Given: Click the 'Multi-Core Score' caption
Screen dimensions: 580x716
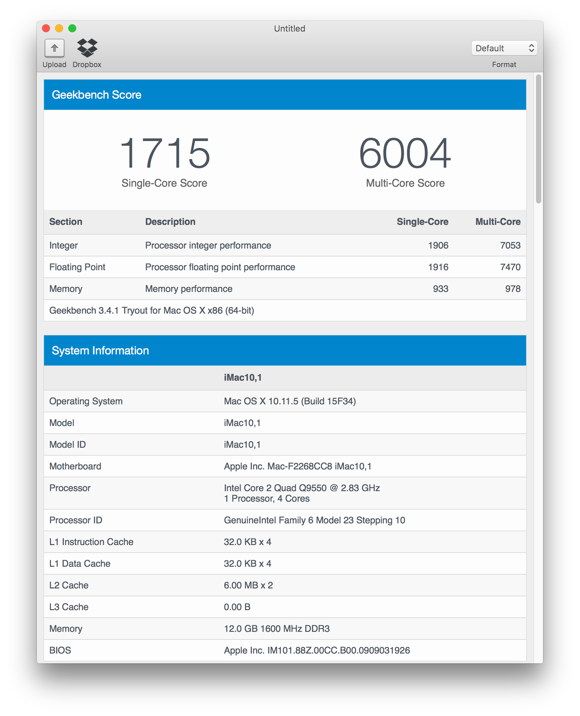Looking at the screenshot, I should coord(405,183).
